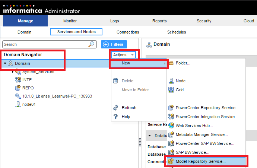Select Model Repository Service menu entry
The width and height of the screenshot is (257, 168).
[x=200, y=161]
